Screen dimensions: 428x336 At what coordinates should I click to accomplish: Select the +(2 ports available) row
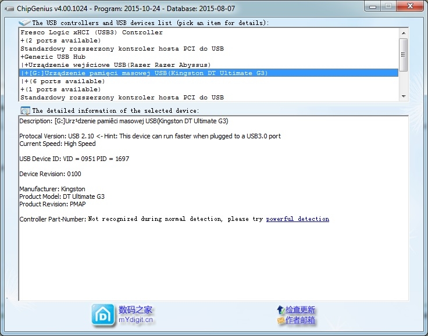coord(209,40)
